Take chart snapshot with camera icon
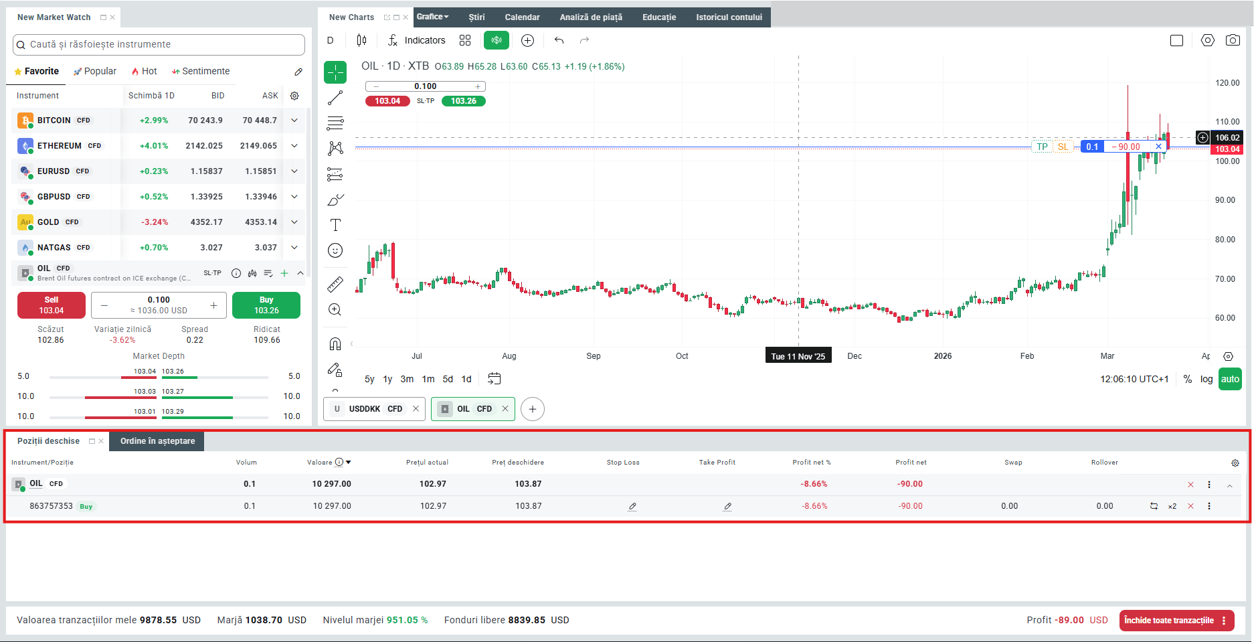Image resolution: width=1254 pixels, height=642 pixels. pos(1233,41)
